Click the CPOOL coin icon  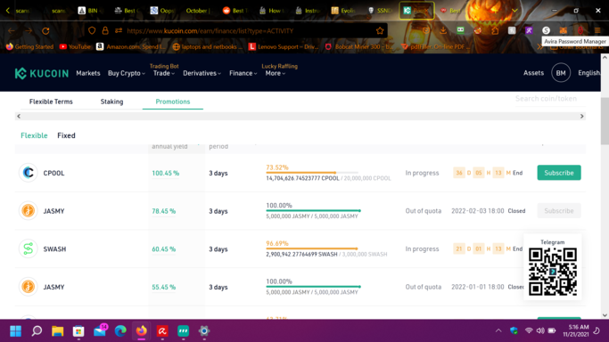[28, 173]
